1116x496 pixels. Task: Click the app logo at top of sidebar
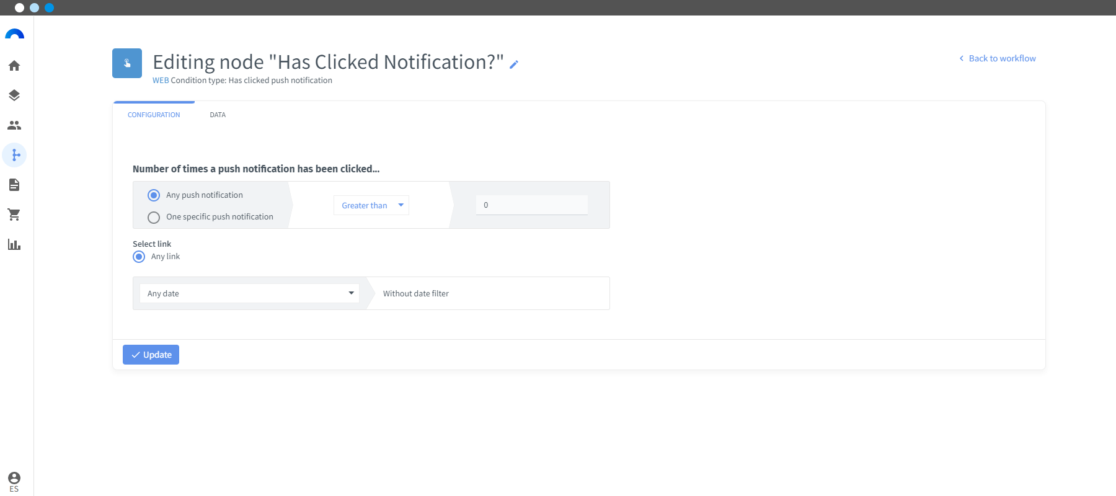14,35
